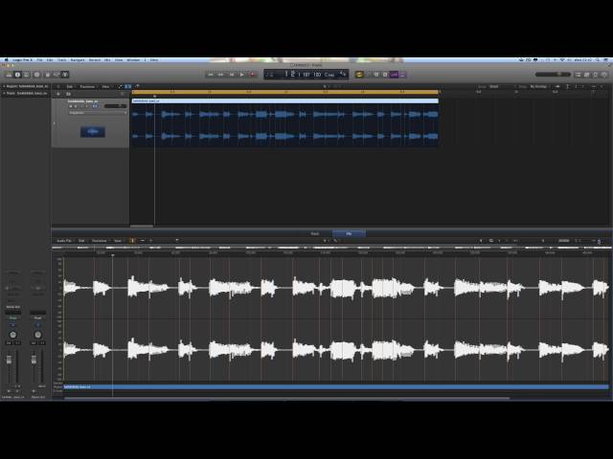Open the Logic Pro X application menu
This screenshot has height=459, width=613.
(21, 60)
